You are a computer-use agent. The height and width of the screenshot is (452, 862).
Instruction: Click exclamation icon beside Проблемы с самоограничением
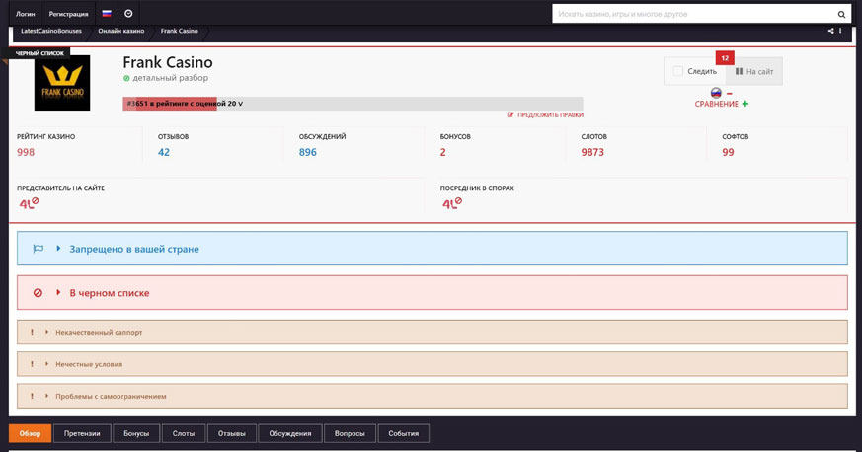(x=32, y=396)
